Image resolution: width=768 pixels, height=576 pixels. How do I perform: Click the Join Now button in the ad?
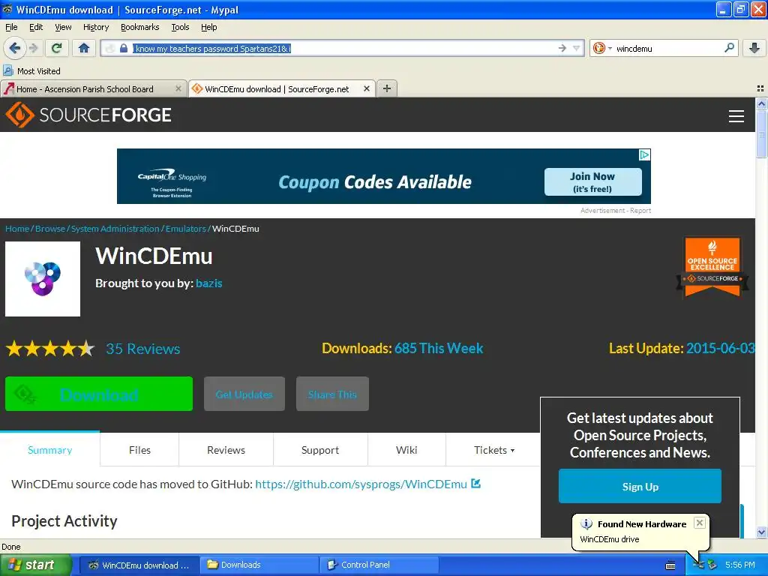click(x=592, y=181)
